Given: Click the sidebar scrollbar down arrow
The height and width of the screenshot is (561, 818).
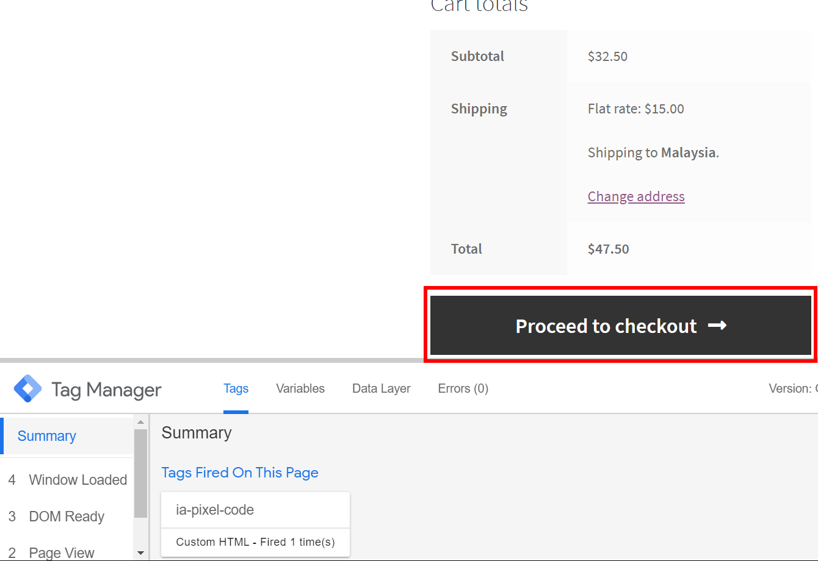Looking at the screenshot, I should tap(140, 553).
